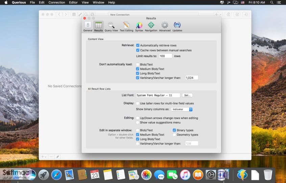Viewport: 286px width, 183px height.
Task: Go to the Navigation preferences pane
Action: click(151, 27)
